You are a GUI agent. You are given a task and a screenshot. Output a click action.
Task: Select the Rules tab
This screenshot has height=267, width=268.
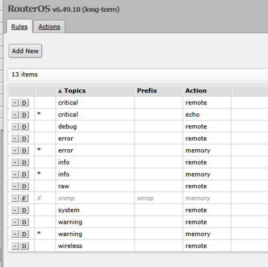coord(19,27)
